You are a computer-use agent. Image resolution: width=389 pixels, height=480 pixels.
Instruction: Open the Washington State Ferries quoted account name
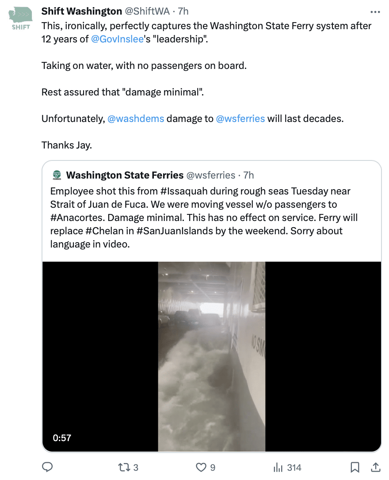coord(125,175)
